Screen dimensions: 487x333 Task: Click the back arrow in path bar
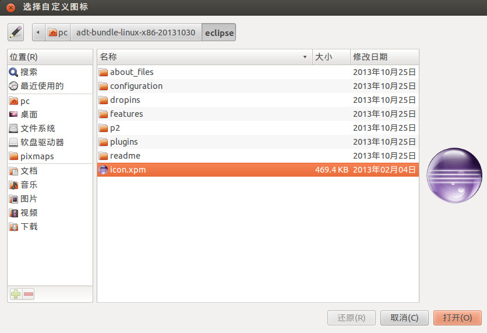click(38, 32)
